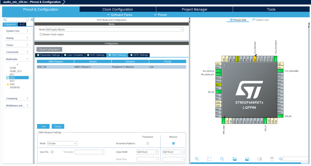Zoom in on the chip pinout
311x166 pixels.
click(x=197, y=159)
